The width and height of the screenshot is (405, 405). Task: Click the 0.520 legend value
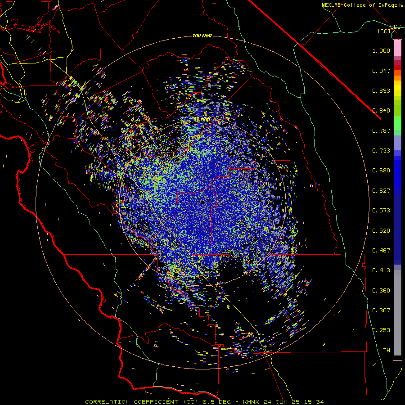(x=381, y=231)
